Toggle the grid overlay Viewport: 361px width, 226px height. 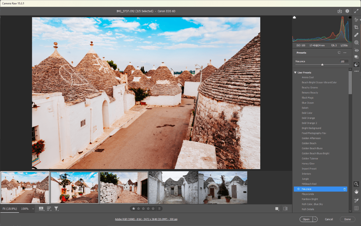point(356,208)
